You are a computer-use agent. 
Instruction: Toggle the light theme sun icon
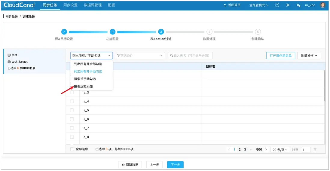(x=288, y=5)
